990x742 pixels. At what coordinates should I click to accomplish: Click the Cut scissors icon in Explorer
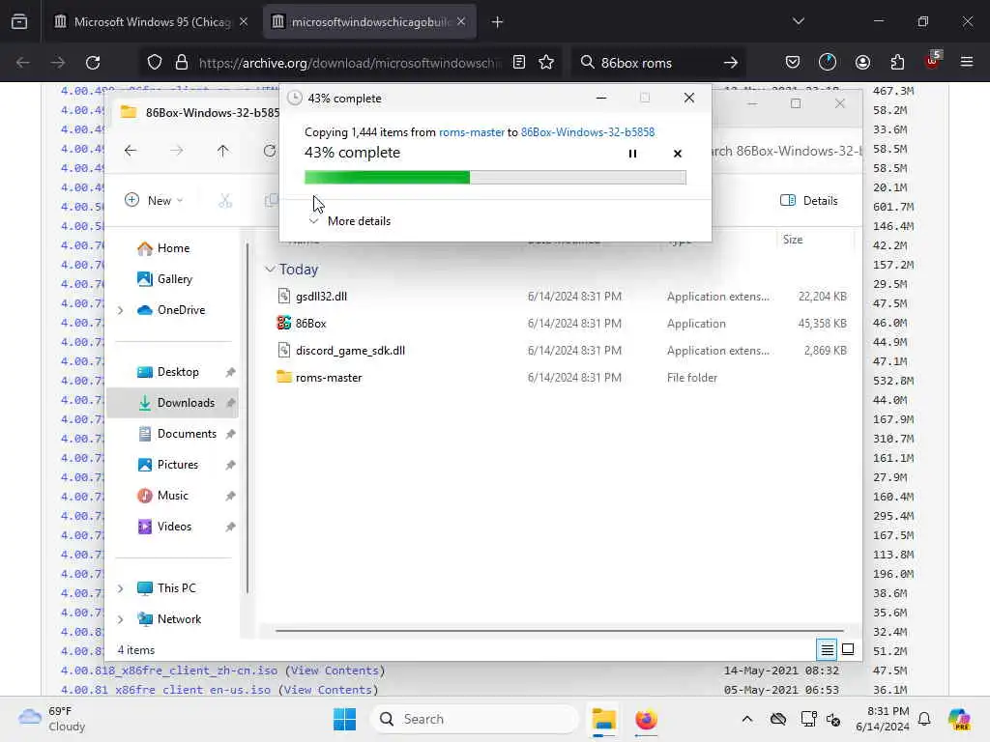[x=225, y=201]
